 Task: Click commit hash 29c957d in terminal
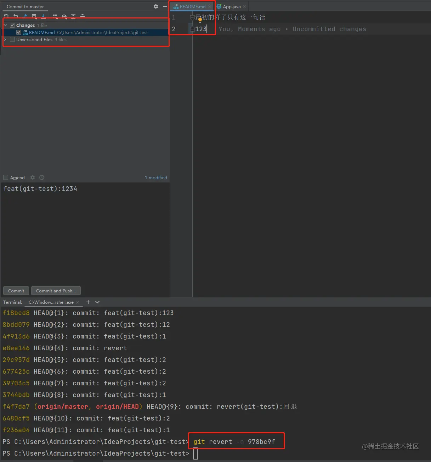pyautogui.click(x=16, y=360)
